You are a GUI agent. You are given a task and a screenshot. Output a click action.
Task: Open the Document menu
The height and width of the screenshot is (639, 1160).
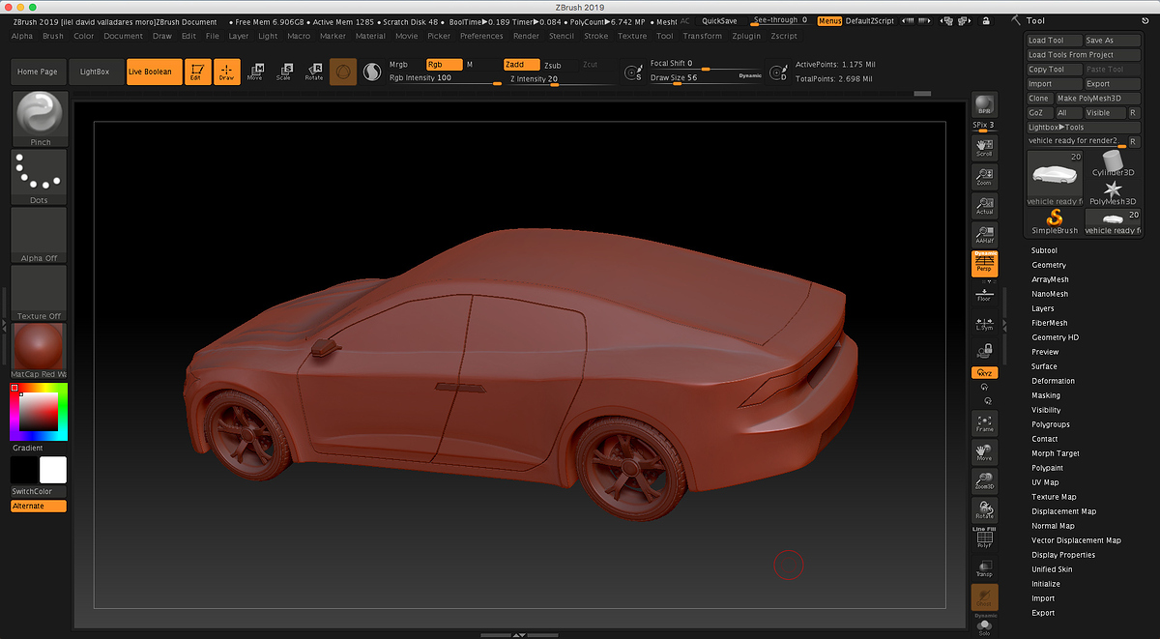[124, 36]
